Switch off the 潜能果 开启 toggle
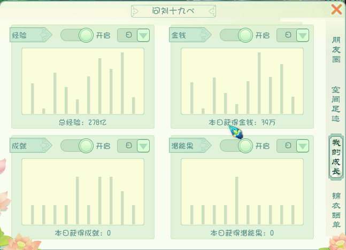Image resolution: width=346 pixels, height=250 pixels. pyautogui.click(x=237, y=145)
